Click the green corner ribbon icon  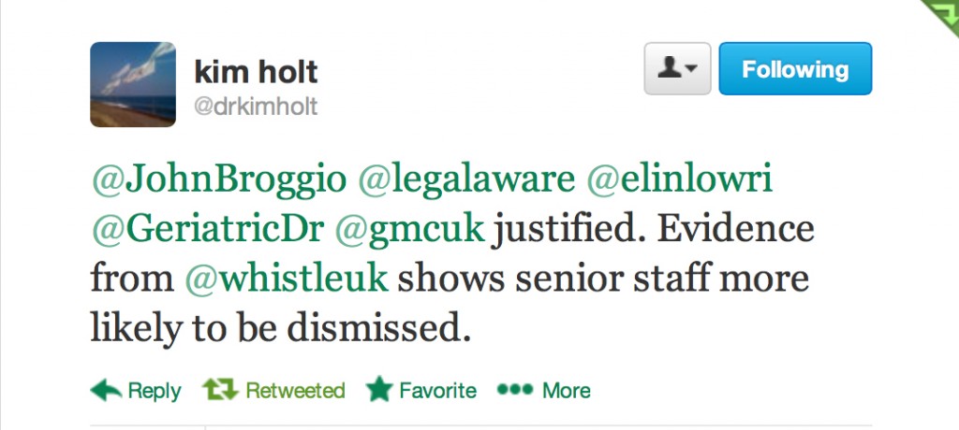tap(943, 13)
